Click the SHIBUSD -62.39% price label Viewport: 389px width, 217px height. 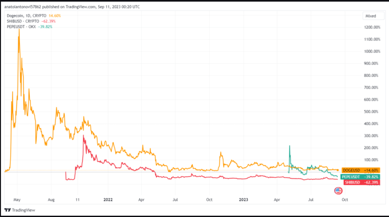(x=362, y=182)
